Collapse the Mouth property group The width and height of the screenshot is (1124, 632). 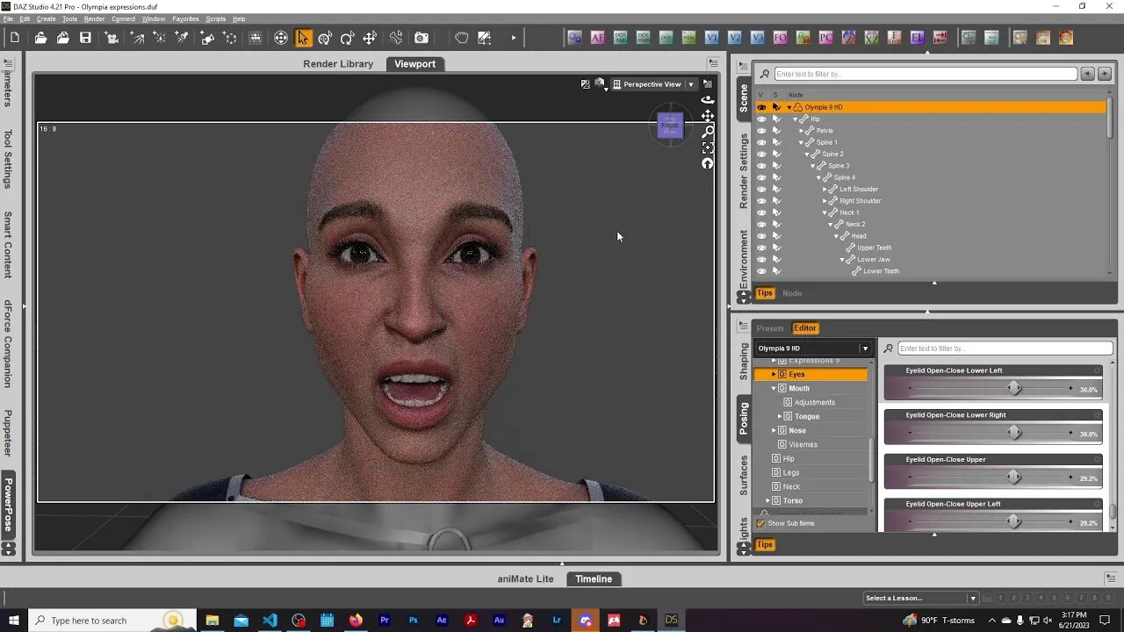774,388
